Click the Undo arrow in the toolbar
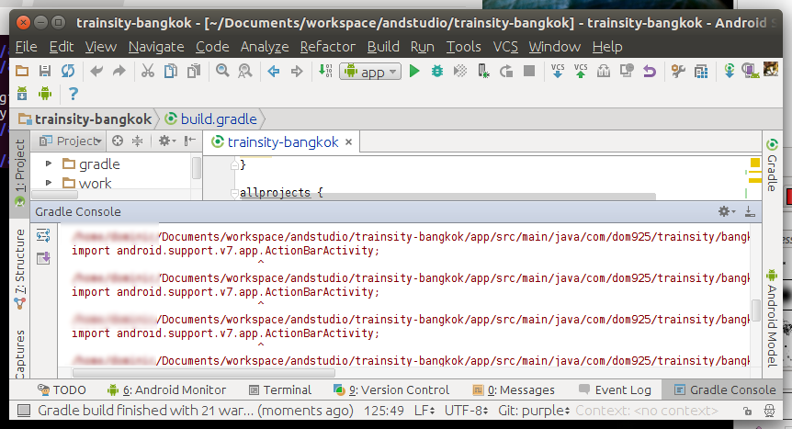This screenshot has width=792, height=429. tap(96, 71)
